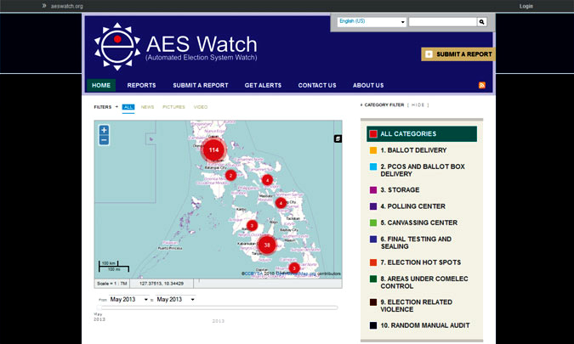Click the yellow Submit a Report button
The width and height of the screenshot is (574, 344).
click(x=458, y=54)
